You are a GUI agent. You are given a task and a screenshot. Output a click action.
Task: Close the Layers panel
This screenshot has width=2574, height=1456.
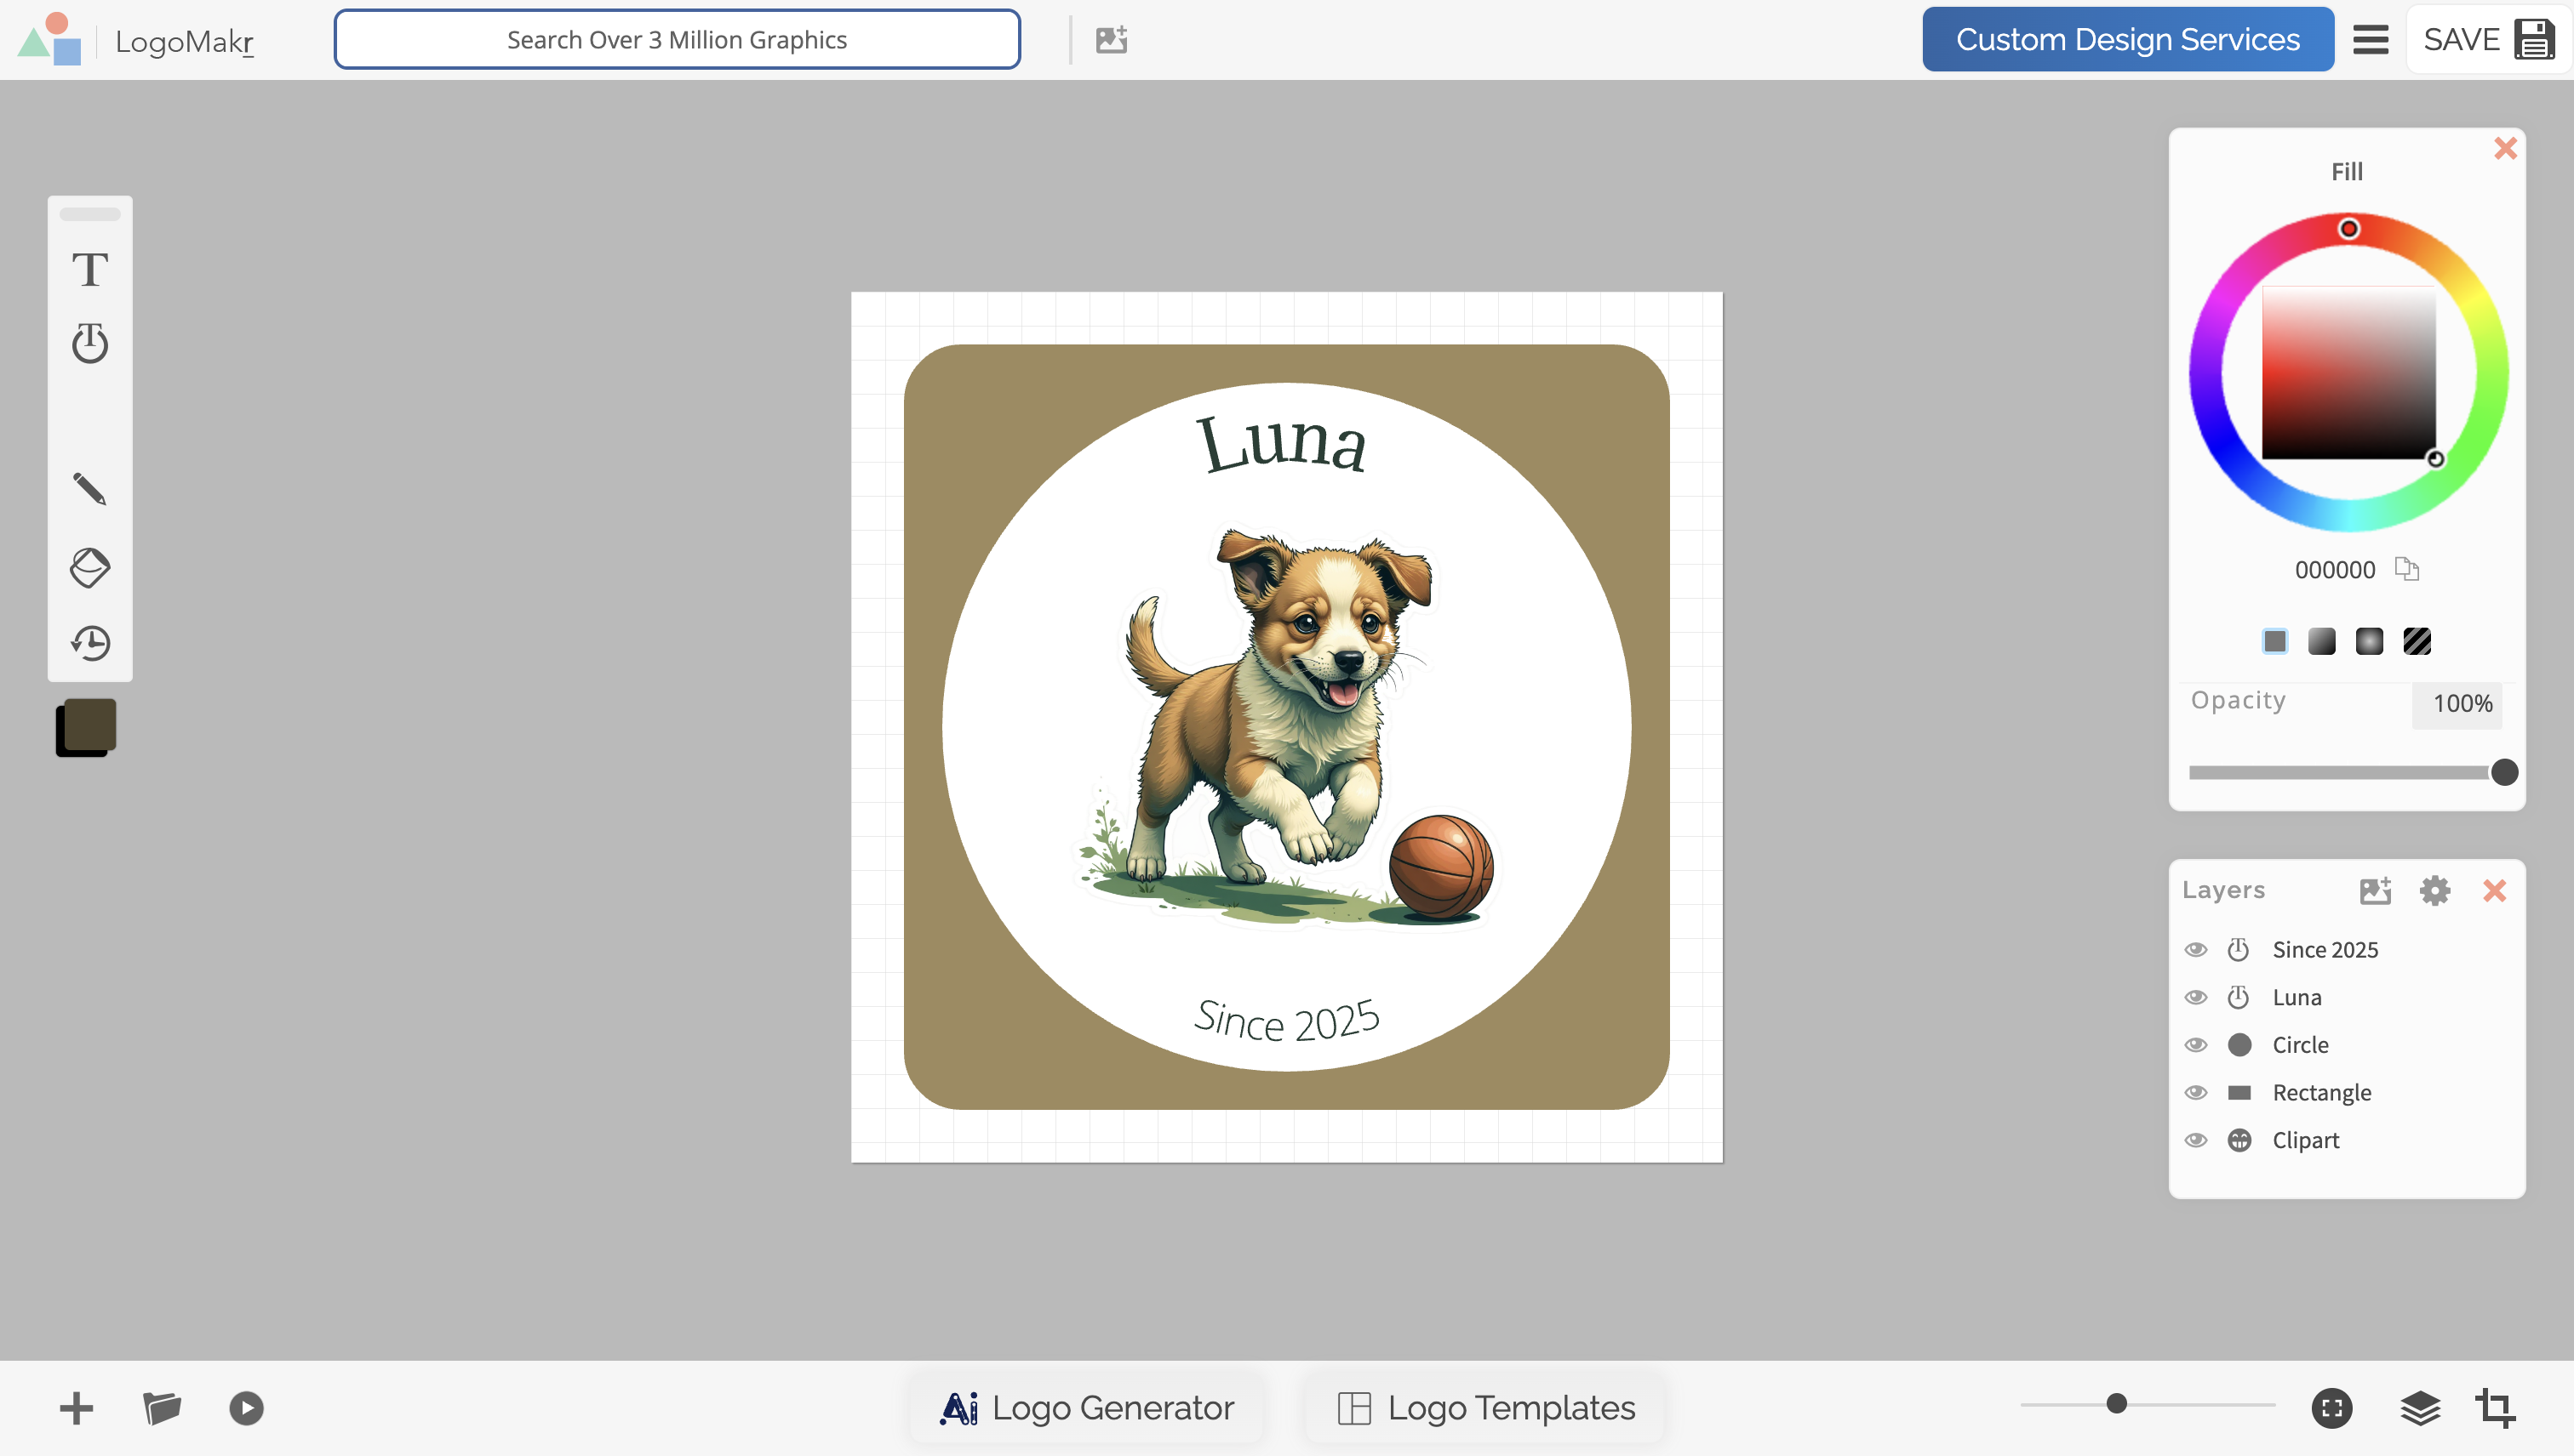(x=2494, y=890)
